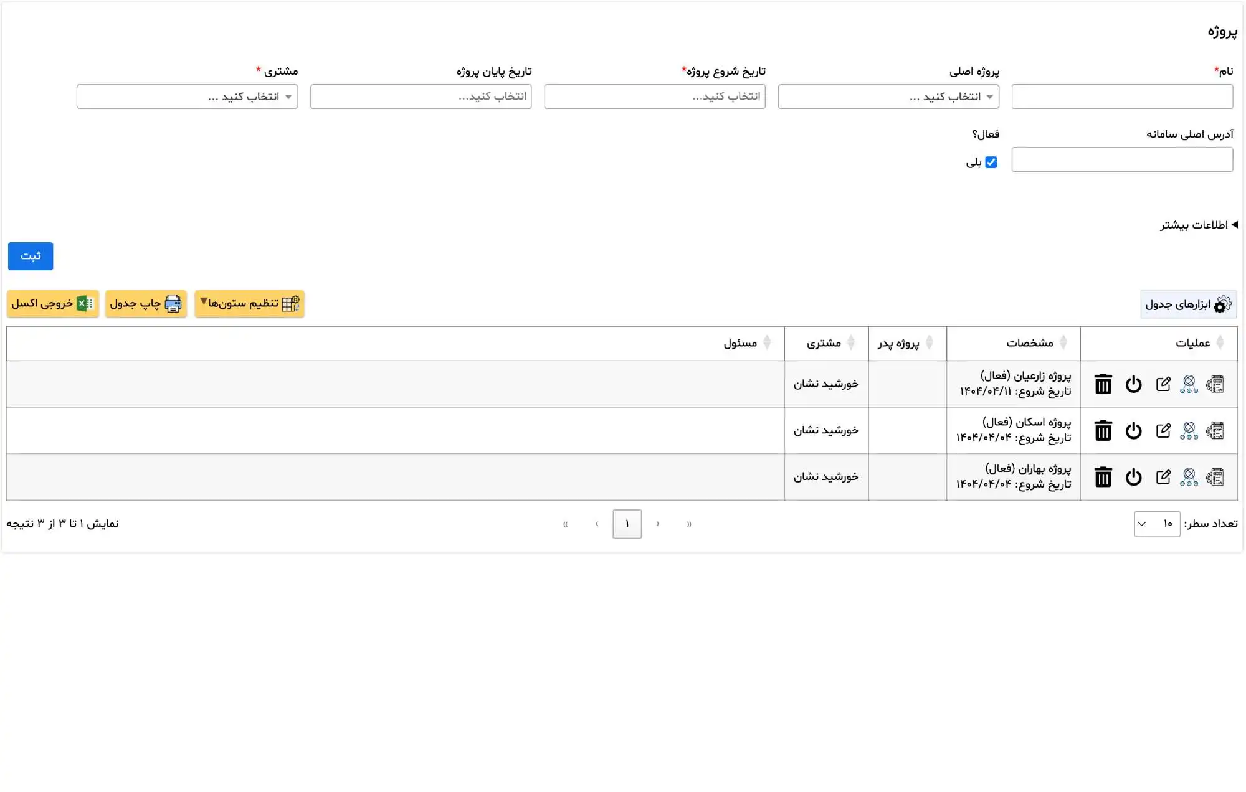Uncheck the بلی active checkbox
The width and height of the screenshot is (1246, 792).
click(x=991, y=162)
